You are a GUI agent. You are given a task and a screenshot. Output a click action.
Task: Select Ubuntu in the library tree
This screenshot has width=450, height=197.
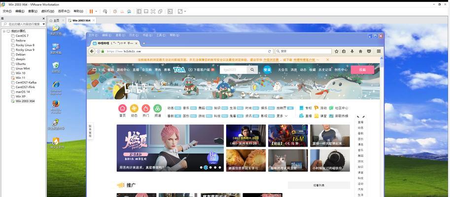coord(21,64)
